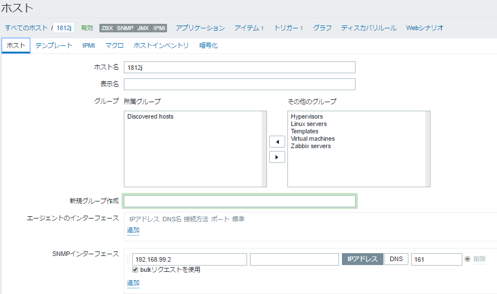
Task: Click the 1812j breadcrumb
Action: (x=64, y=28)
